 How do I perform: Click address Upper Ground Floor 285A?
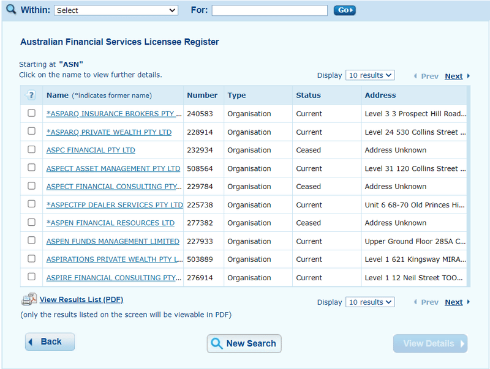point(415,242)
